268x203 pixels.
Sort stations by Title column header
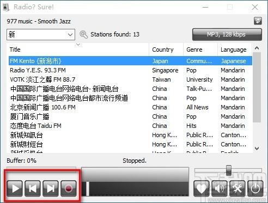tap(78, 50)
